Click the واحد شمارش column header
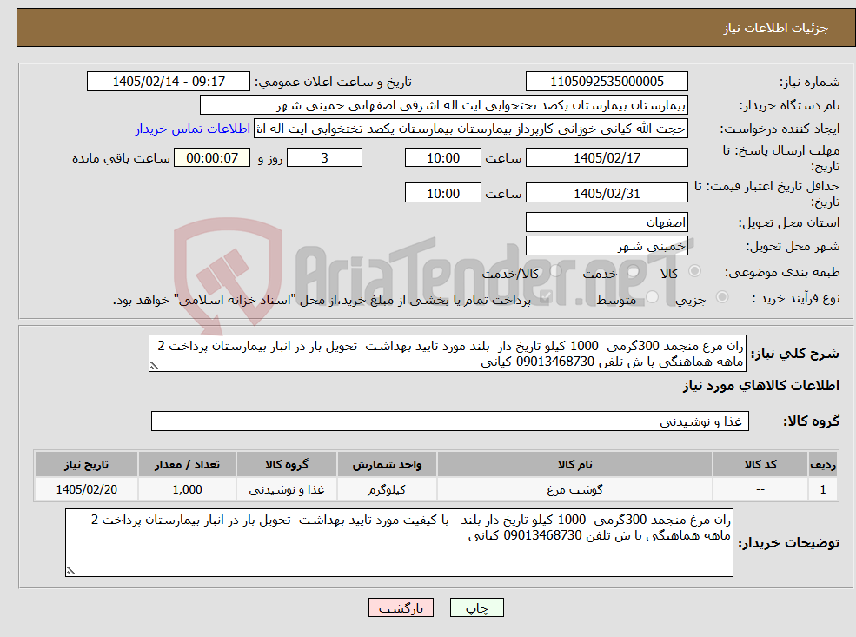This screenshot has height=637, width=856. point(387,465)
